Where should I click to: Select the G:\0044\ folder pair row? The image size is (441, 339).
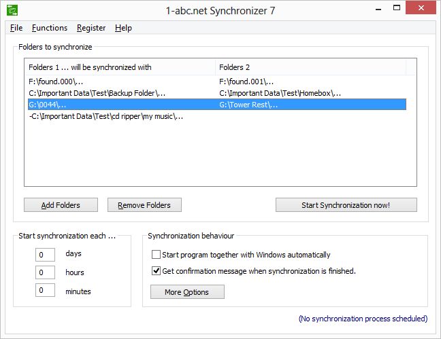click(48, 105)
